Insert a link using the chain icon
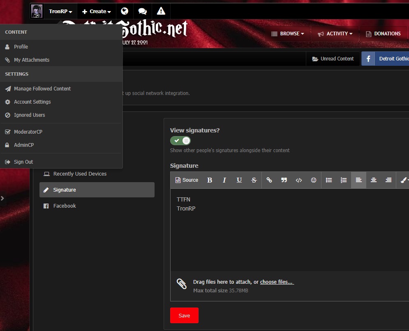The height and width of the screenshot is (331, 409). coord(269,180)
